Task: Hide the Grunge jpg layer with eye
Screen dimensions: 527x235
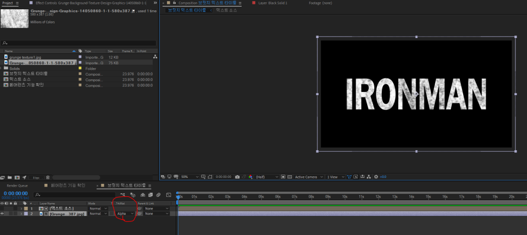Action: click(x=2, y=214)
